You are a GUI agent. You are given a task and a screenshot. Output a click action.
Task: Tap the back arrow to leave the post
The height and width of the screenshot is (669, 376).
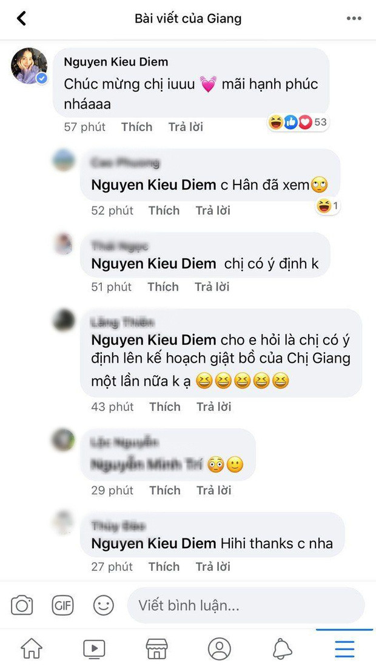click(x=21, y=18)
